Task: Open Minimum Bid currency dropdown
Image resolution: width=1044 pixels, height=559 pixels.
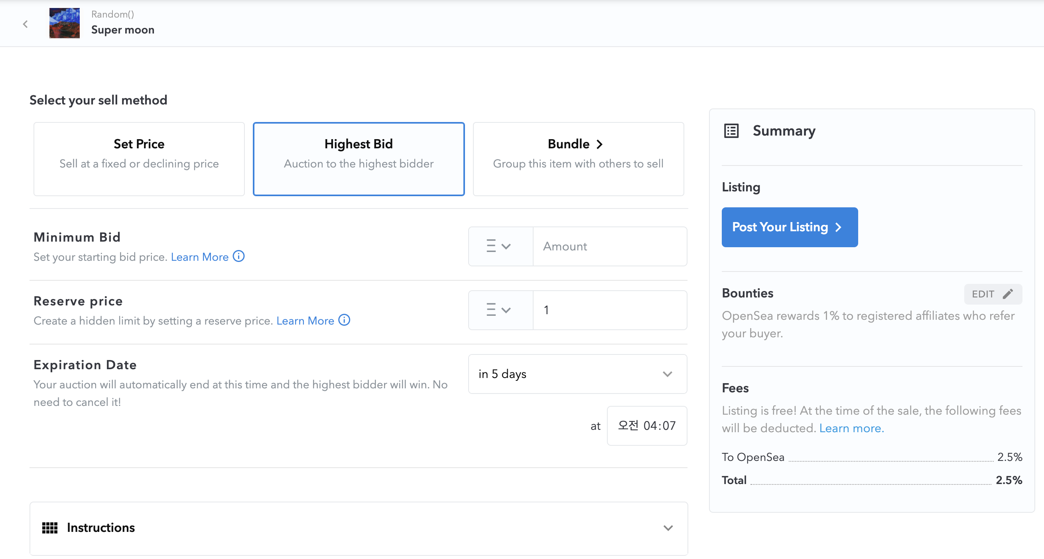Action: coord(500,246)
